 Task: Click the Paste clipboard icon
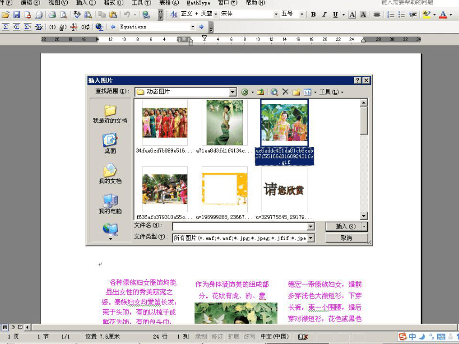click(113, 14)
